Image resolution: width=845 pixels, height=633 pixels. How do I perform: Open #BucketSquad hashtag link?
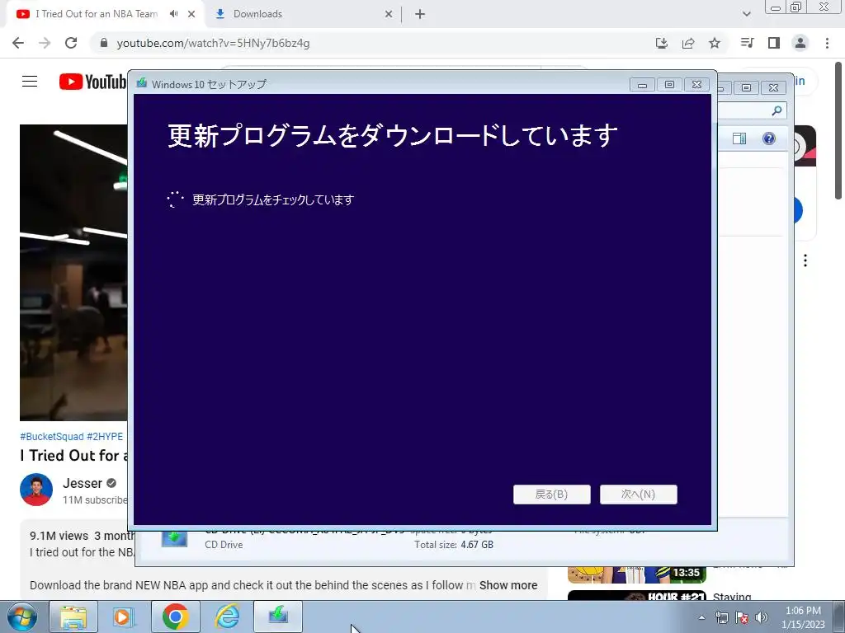(52, 437)
